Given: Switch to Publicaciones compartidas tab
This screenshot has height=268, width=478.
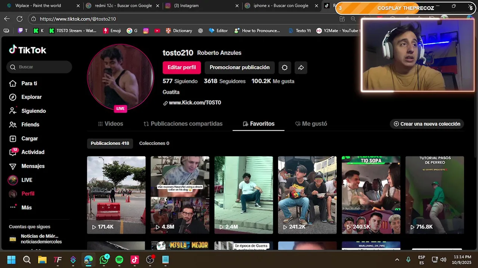Looking at the screenshot, I should click(183, 124).
